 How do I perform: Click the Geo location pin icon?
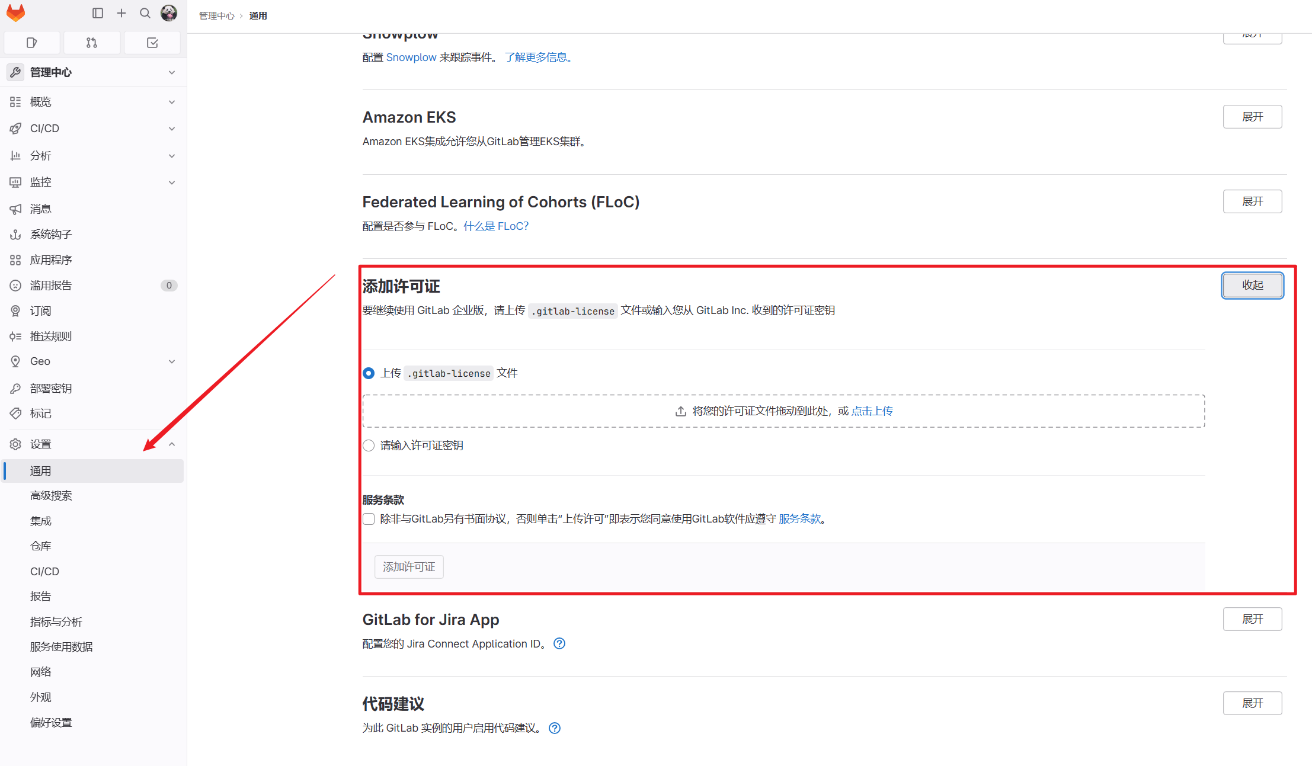coord(15,361)
